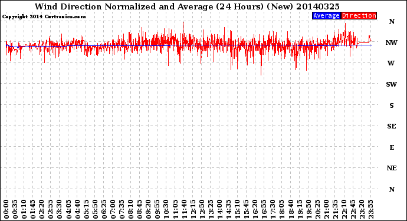Click the 03:30 time axis label
Screen dimensions: 407x221
click(x=60, y=209)
